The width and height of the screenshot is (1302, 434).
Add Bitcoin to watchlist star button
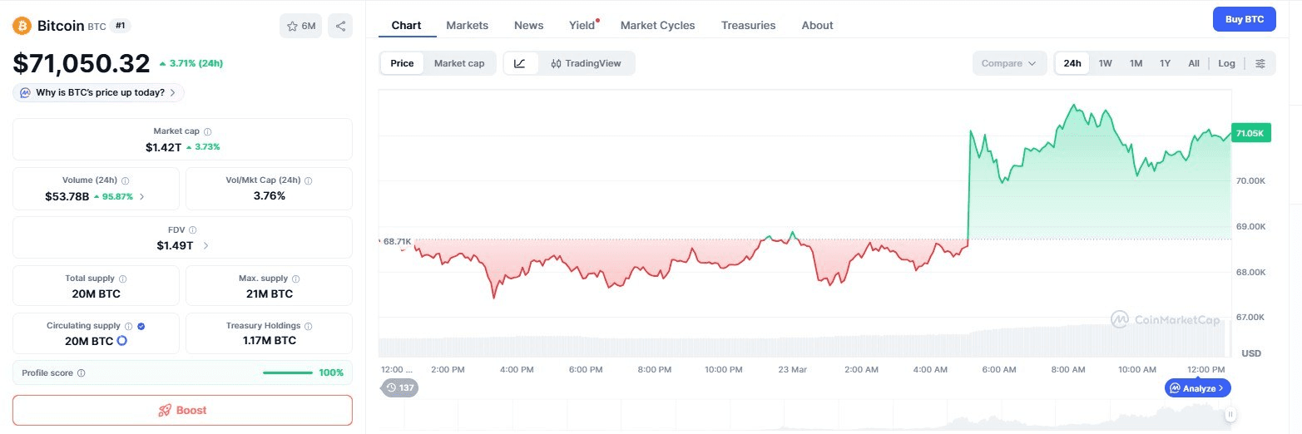pyautogui.click(x=301, y=26)
